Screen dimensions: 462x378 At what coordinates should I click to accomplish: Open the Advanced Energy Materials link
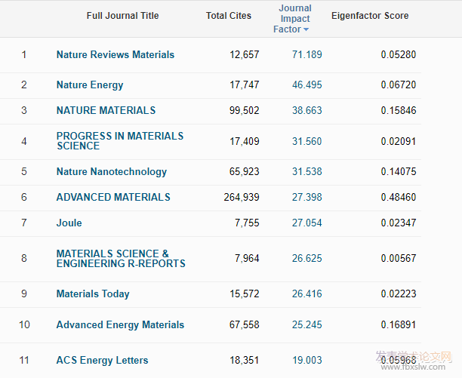pyautogui.click(x=120, y=325)
